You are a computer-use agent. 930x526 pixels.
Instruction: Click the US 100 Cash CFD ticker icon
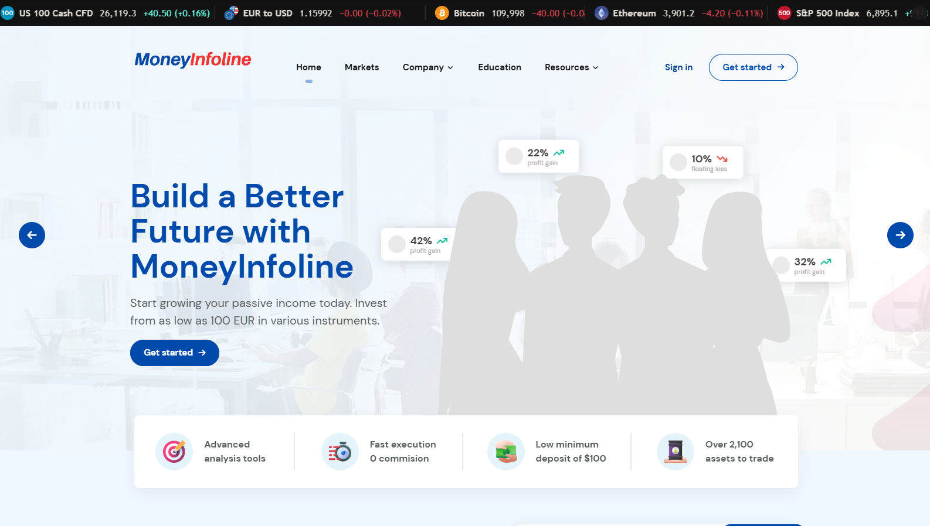pos(7,13)
